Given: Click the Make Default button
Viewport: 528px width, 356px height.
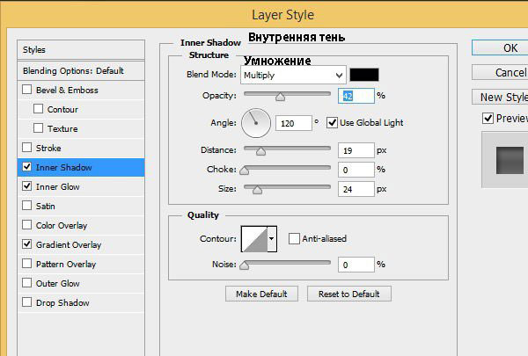Looking at the screenshot, I should click(x=261, y=294).
